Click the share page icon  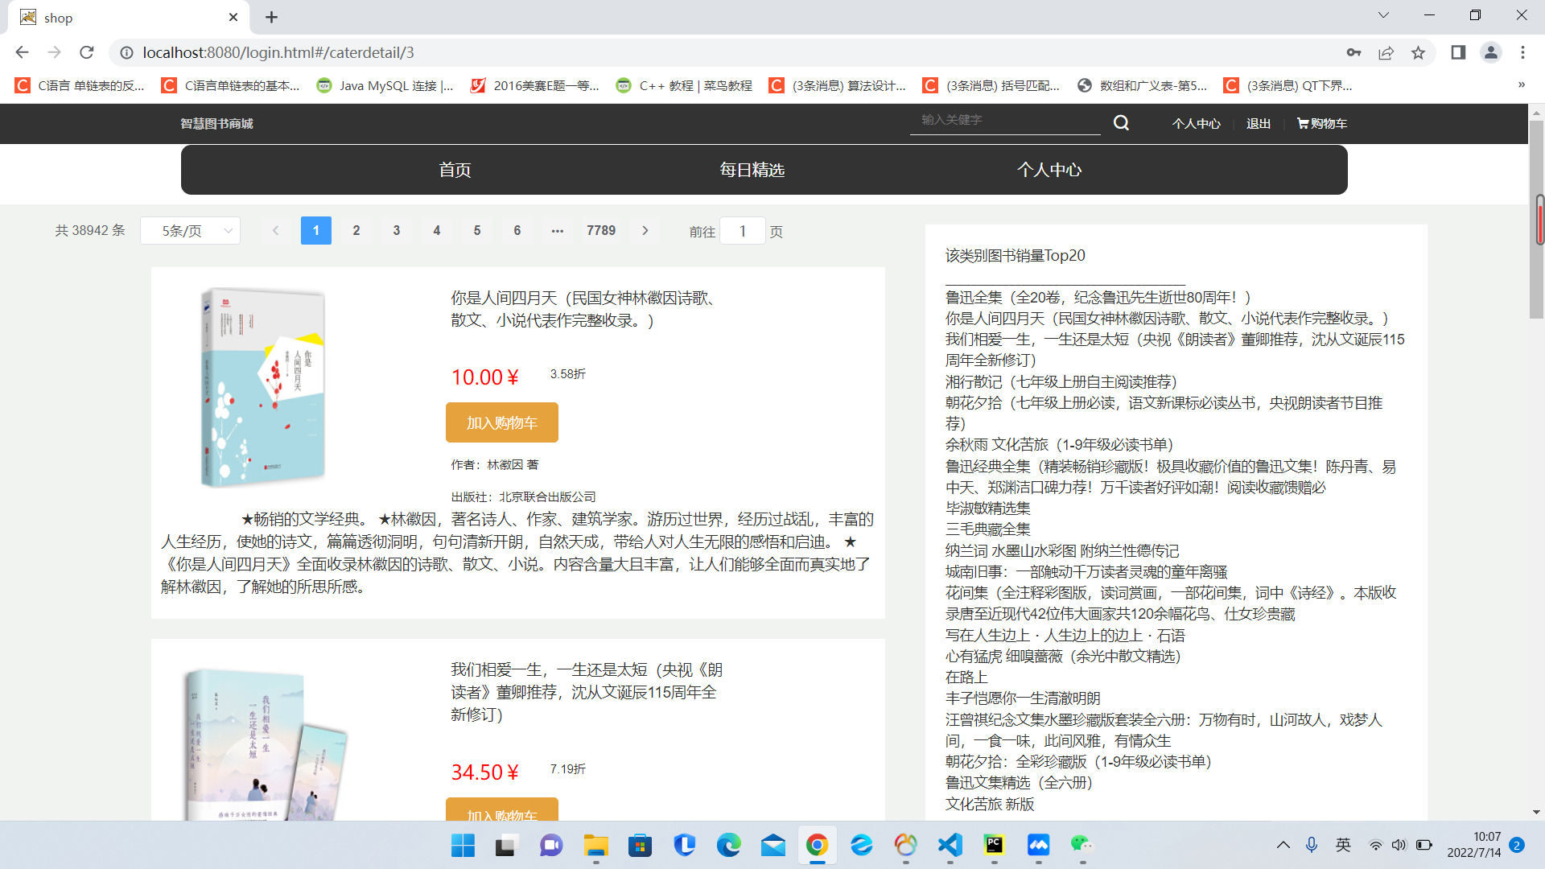click(x=1386, y=52)
